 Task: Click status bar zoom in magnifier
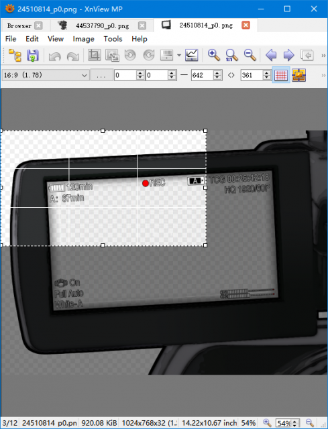pyautogui.click(x=267, y=423)
